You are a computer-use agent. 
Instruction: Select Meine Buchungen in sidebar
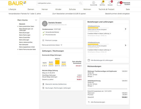pos(24,33)
